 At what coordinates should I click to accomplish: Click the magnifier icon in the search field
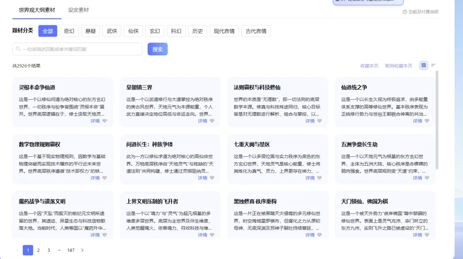18,49
